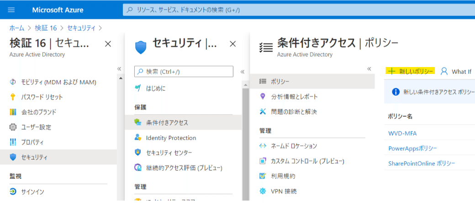
Task: Click the What If button
Action: pos(456,72)
